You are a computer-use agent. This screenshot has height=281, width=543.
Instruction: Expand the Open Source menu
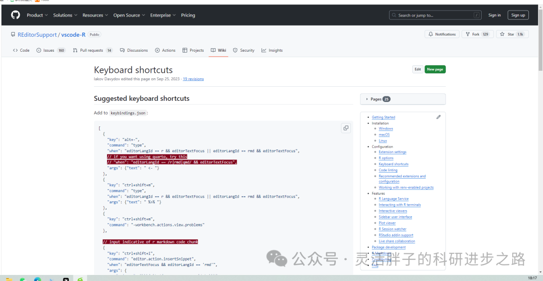pos(129,15)
